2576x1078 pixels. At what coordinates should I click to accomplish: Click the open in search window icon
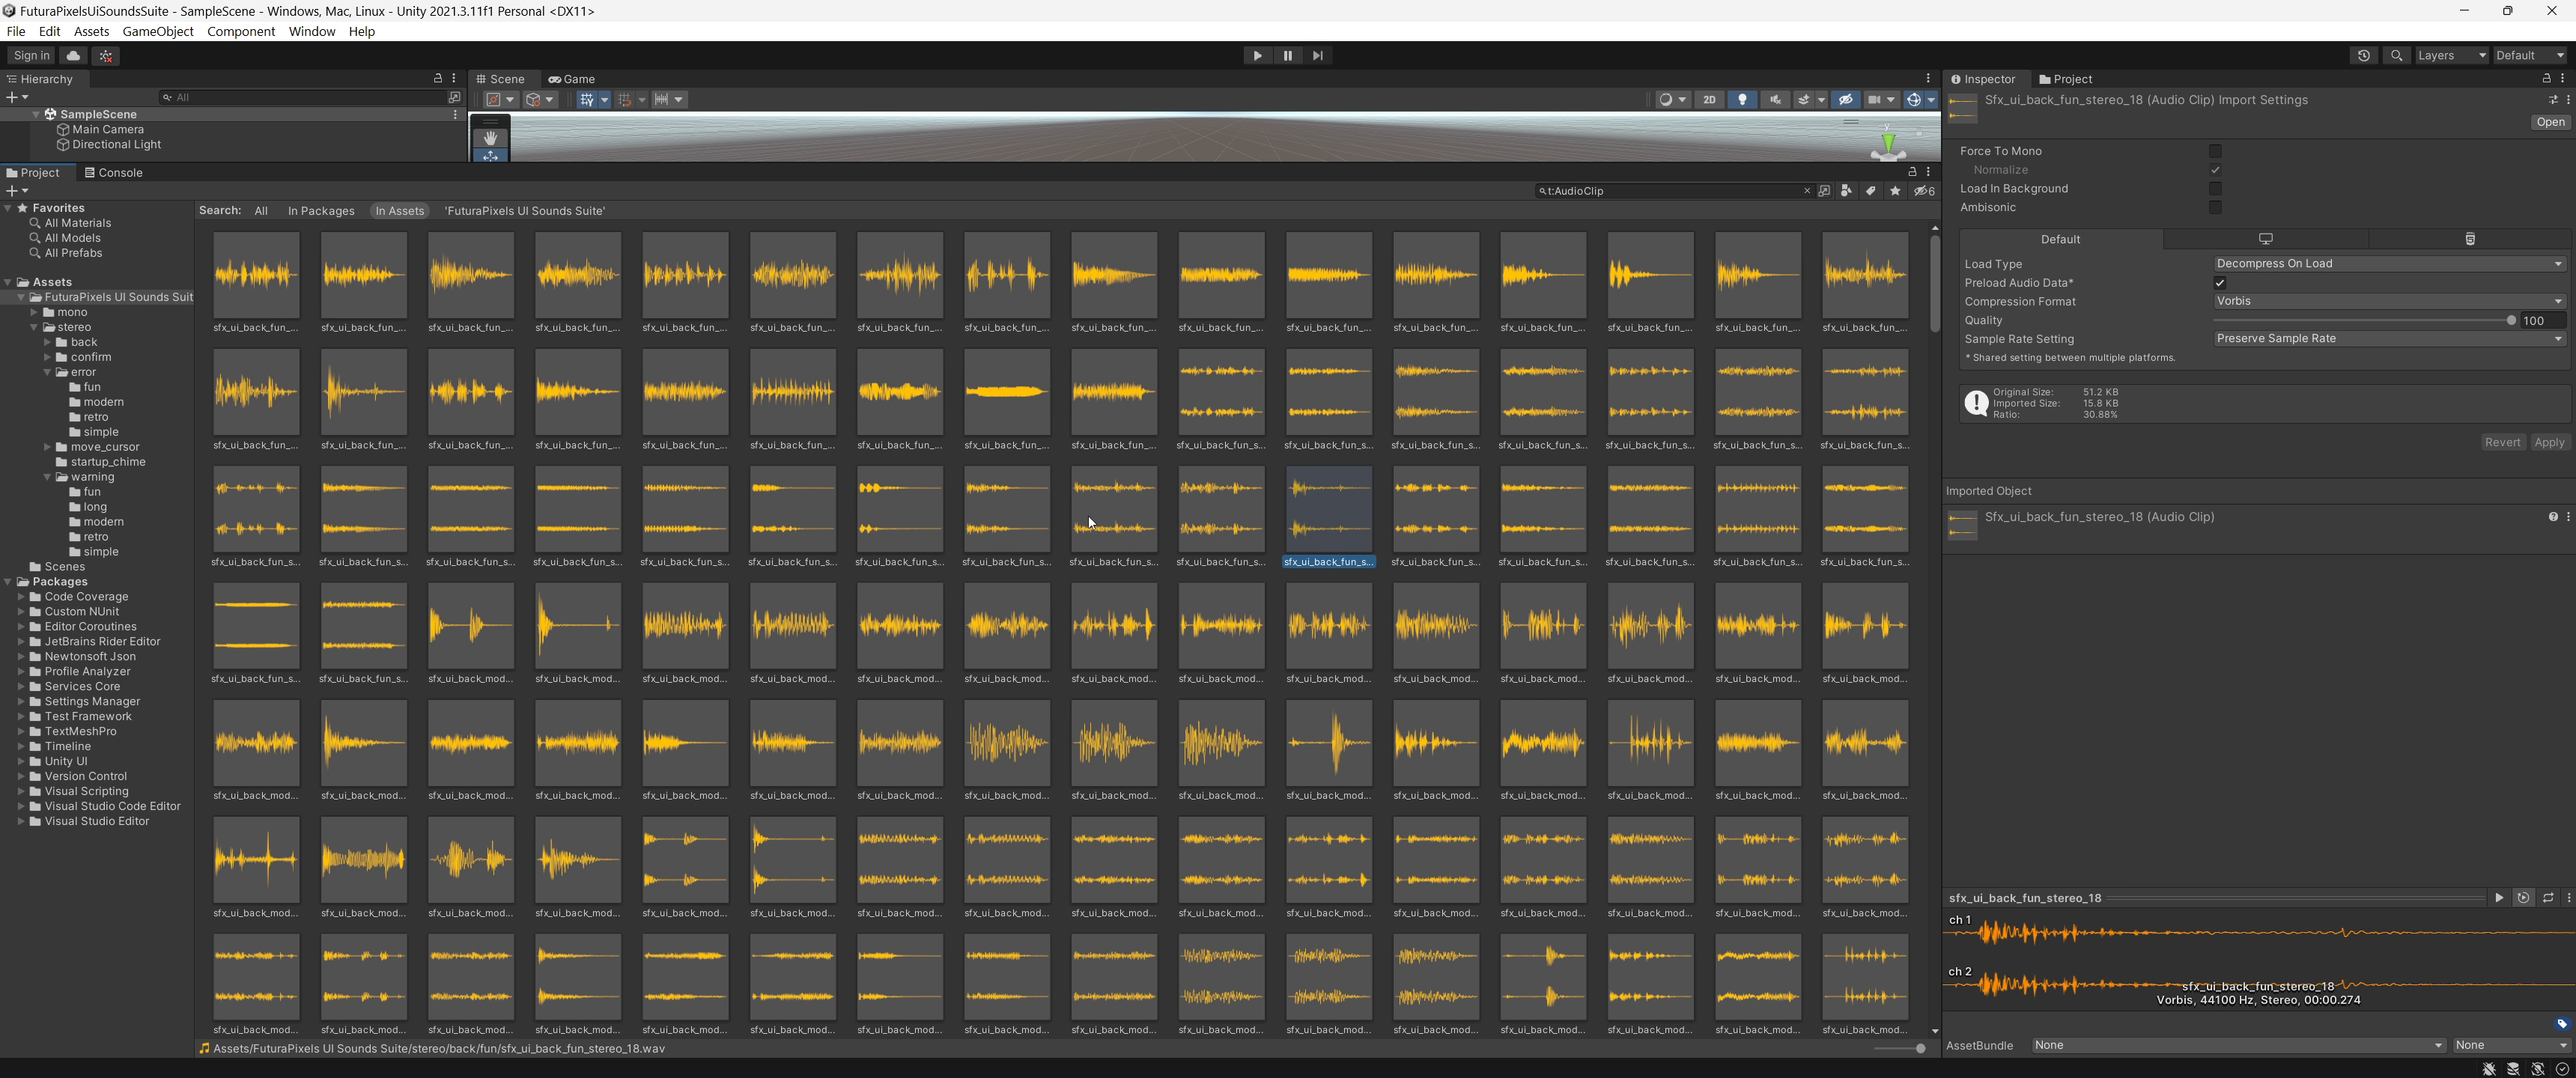click(1824, 191)
